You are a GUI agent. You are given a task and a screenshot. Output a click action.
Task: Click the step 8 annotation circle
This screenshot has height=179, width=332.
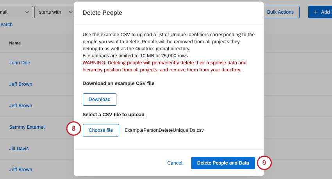click(x=73, y=130)
